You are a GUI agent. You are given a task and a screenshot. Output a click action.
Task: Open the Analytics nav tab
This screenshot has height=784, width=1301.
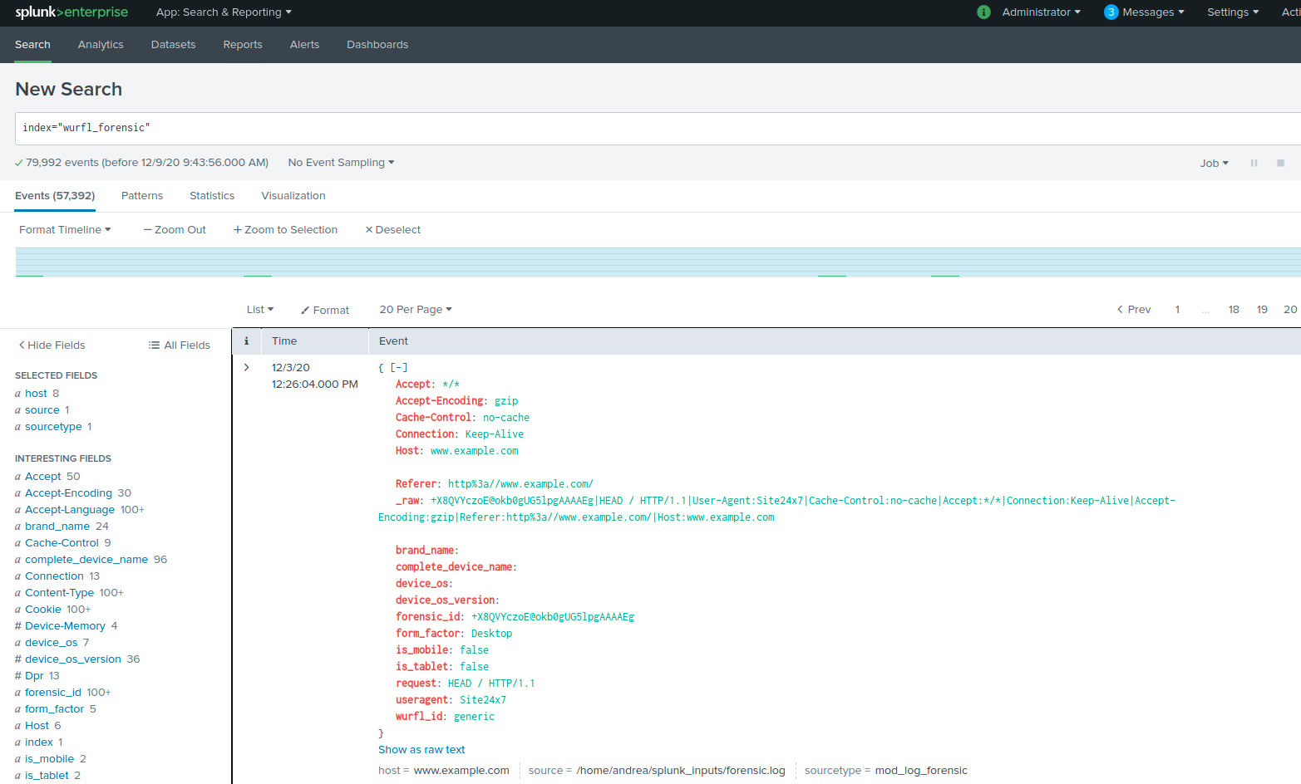pyautogui.click(x=101, y=45)
